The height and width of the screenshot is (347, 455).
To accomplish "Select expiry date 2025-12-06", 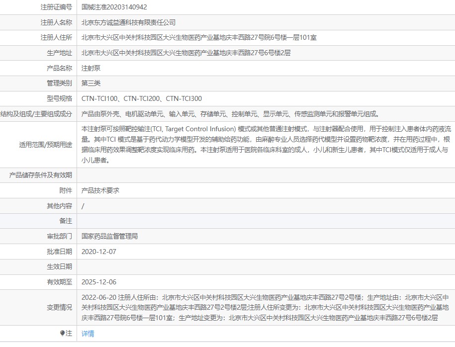I will 98,282.
